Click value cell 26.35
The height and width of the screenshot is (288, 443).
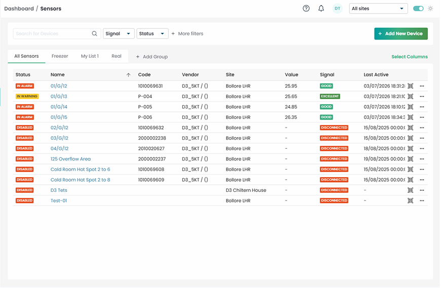click(x=291, y=117)
